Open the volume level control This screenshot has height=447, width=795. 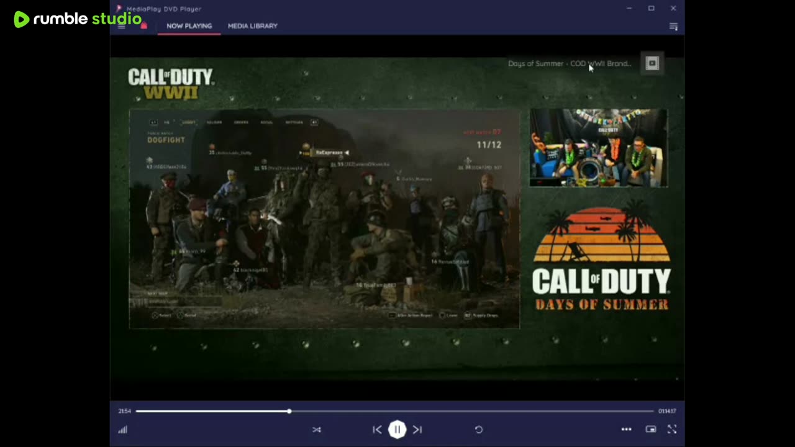pyautogui.click(x=123, y=430)
